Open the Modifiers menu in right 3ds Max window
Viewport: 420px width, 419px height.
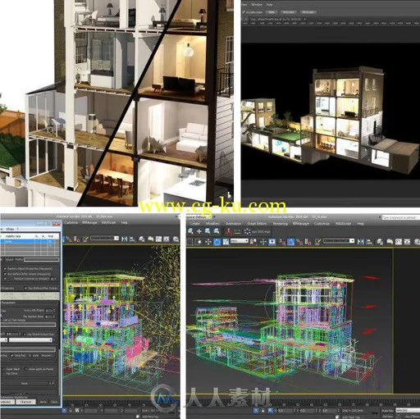click(x=212, y=224)
